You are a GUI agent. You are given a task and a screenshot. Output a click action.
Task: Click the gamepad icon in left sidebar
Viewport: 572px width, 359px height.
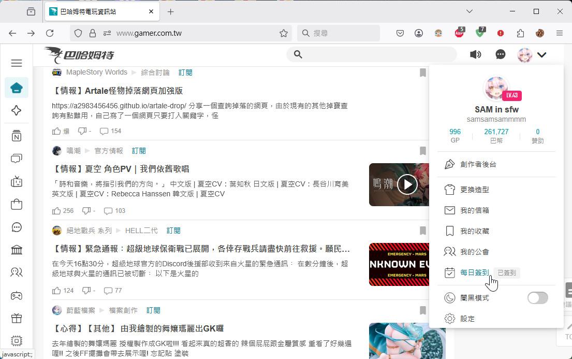click(17, 296)
